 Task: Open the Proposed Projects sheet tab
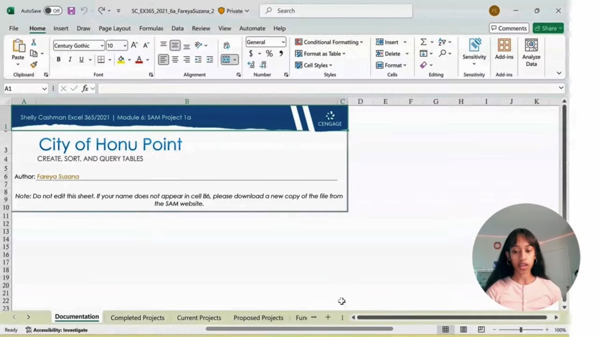pyautogui.click(x=258, y=317)
